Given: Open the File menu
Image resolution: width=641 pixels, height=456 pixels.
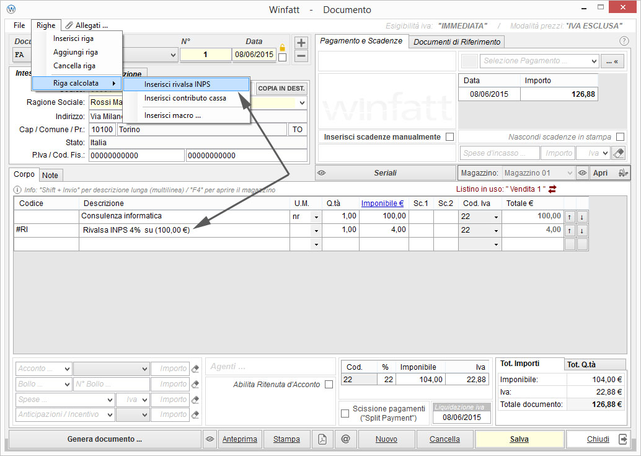Looking at the screenshot, I should 19,25.
